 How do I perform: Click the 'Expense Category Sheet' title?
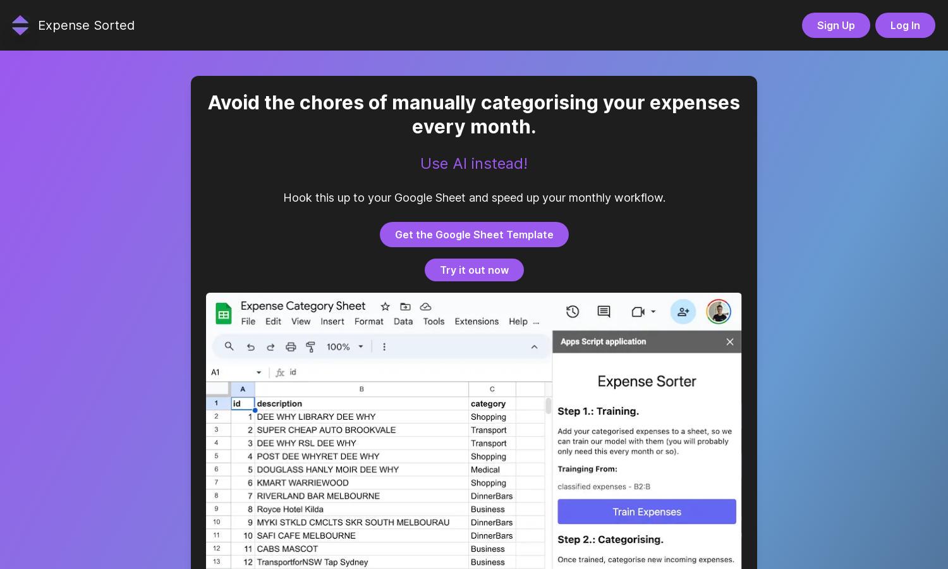pyautogui.click(x=303, y=306)
